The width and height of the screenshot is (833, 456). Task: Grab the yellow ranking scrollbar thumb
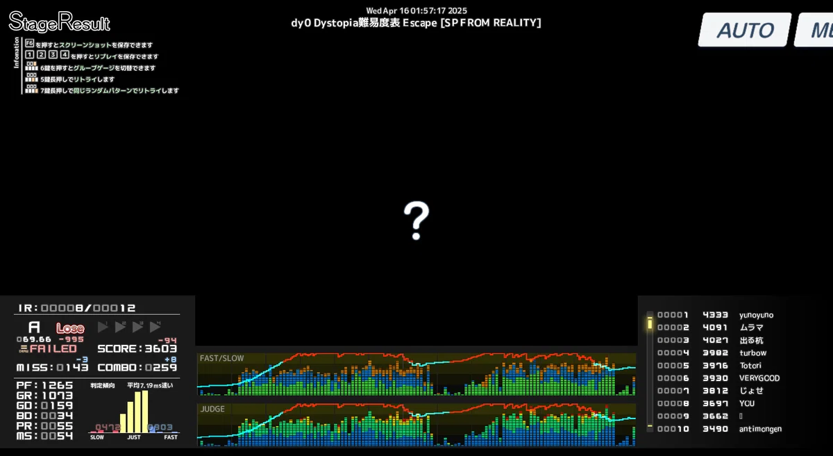coord(650,323)
